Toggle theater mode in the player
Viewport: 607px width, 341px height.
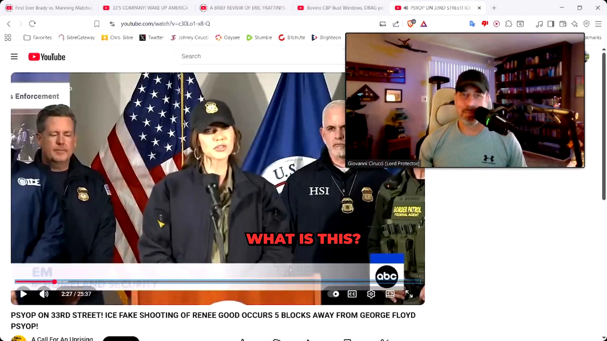tap(390, 294)
